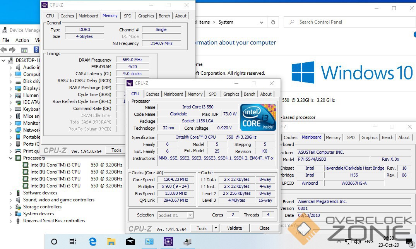The image size is (416, 249).
Task: Click the Cortana circle icon on taskbar
Action: coord(54,242)
